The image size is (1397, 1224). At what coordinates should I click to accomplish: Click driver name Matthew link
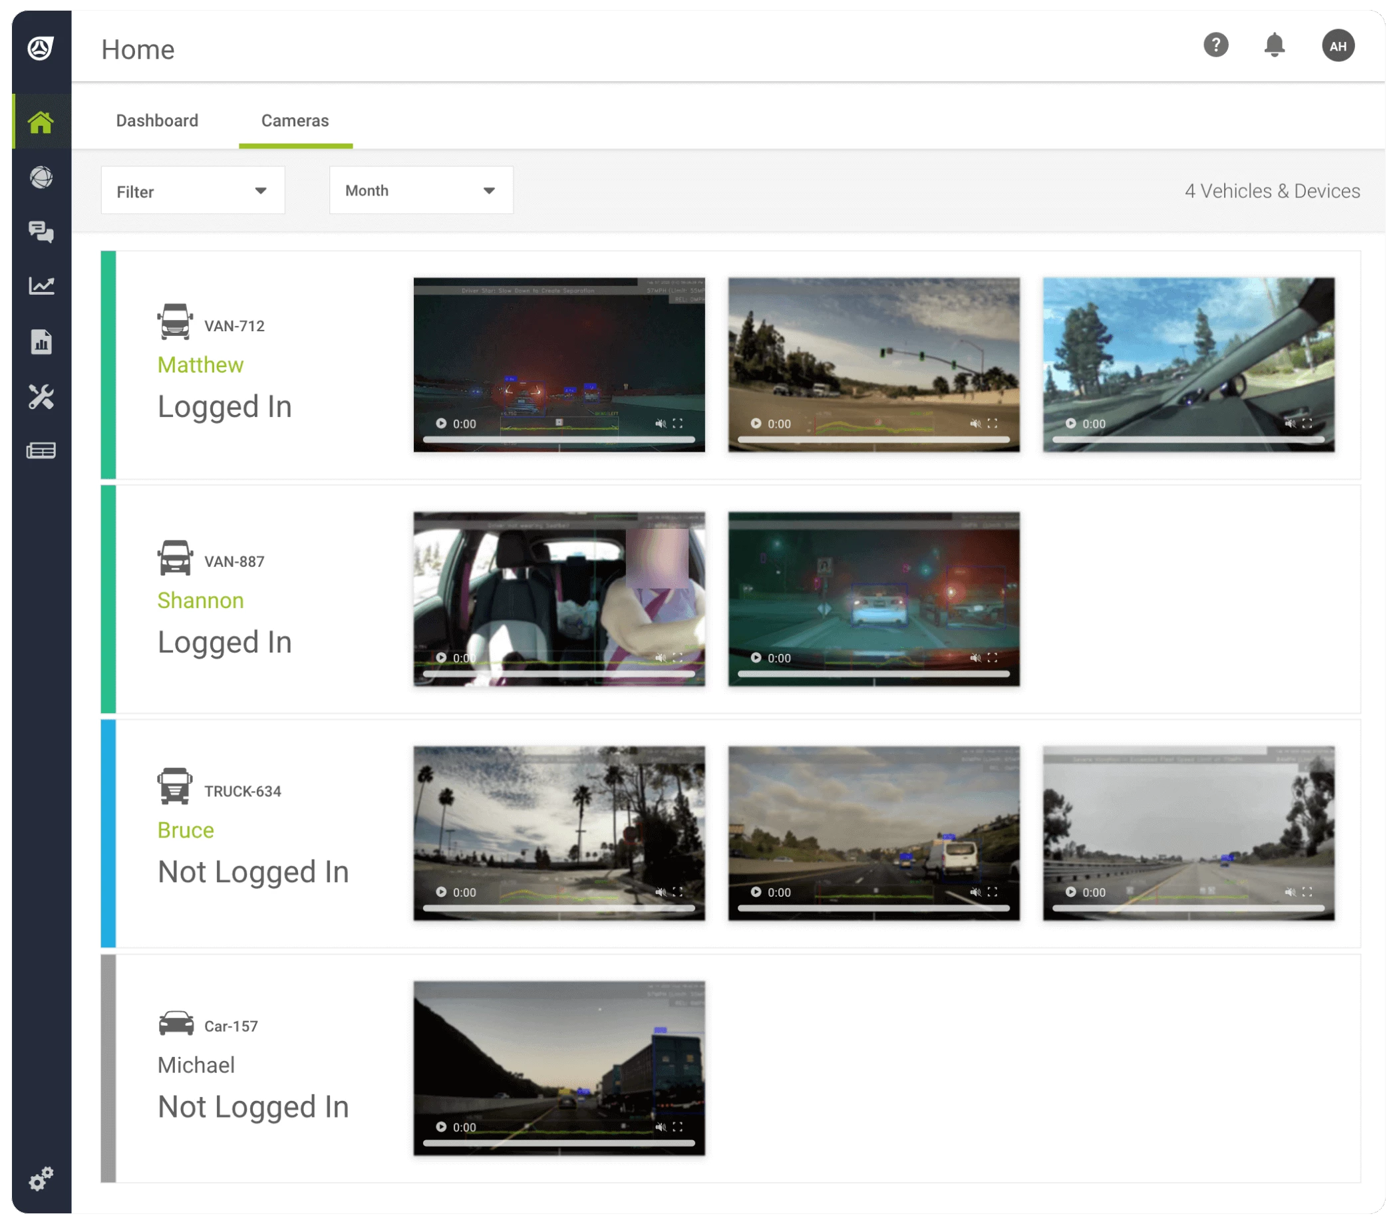(200, 365)
